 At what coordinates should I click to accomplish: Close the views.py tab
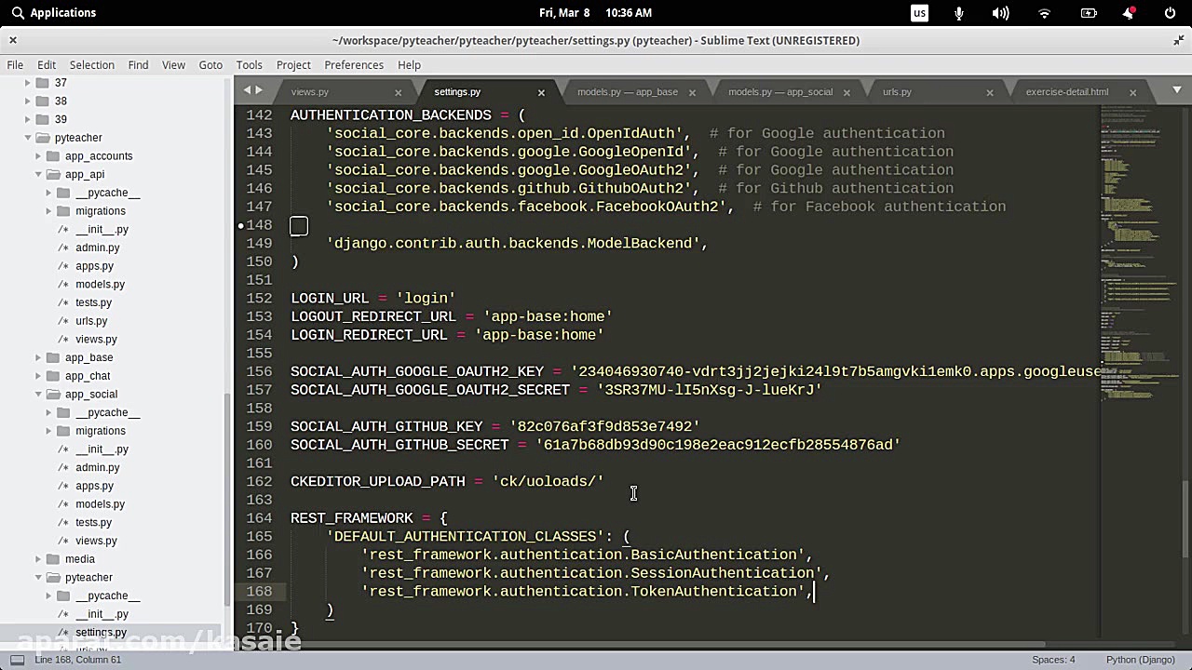click(x=398, y=92)
